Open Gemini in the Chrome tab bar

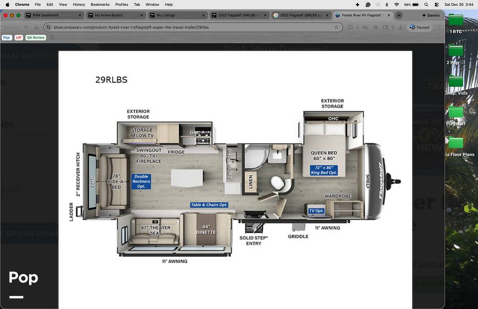pyautogui.click(x=430, y=15)
